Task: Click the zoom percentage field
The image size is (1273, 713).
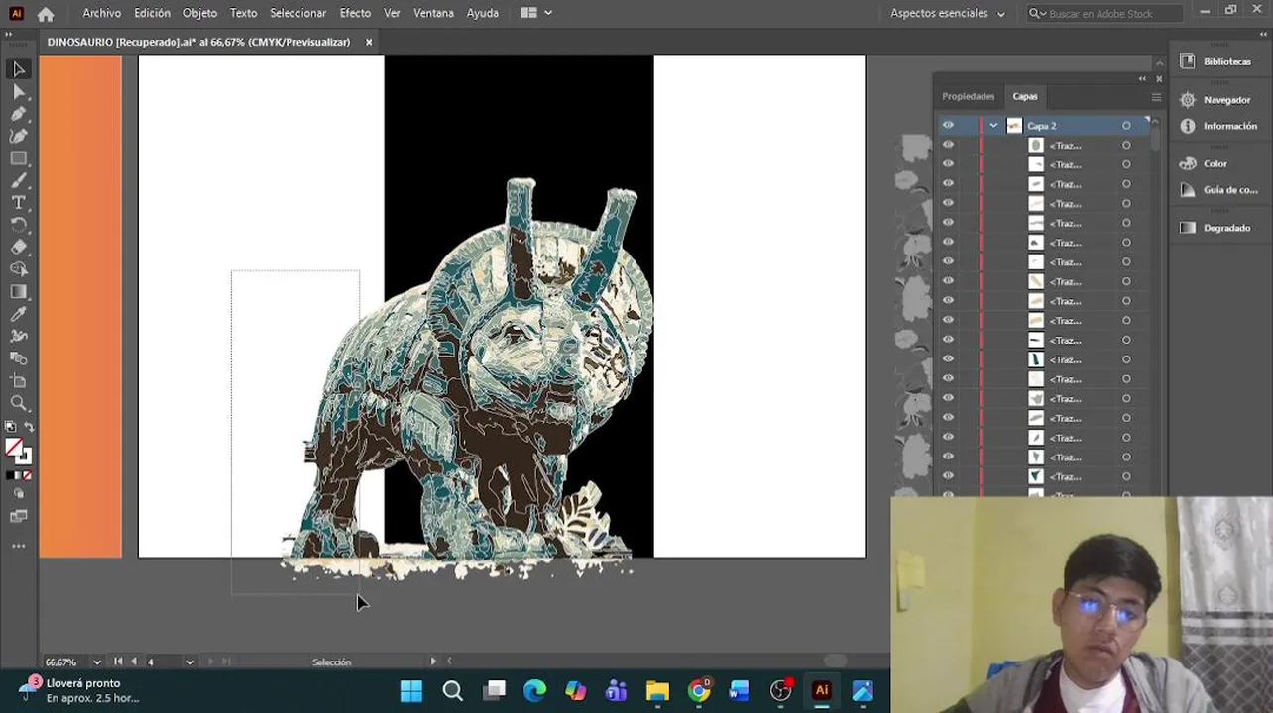Action: [x=64, y=662]
